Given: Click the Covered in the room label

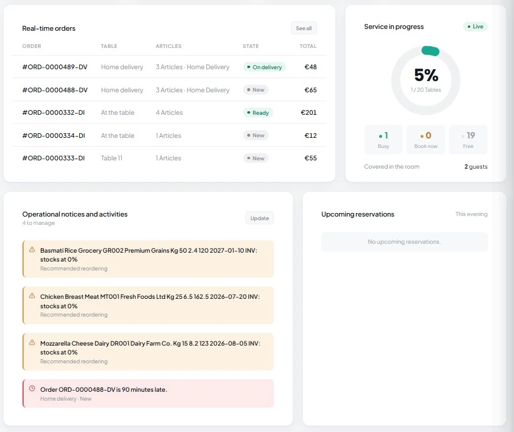Looking at the screenshot, I should coord(392,167).
